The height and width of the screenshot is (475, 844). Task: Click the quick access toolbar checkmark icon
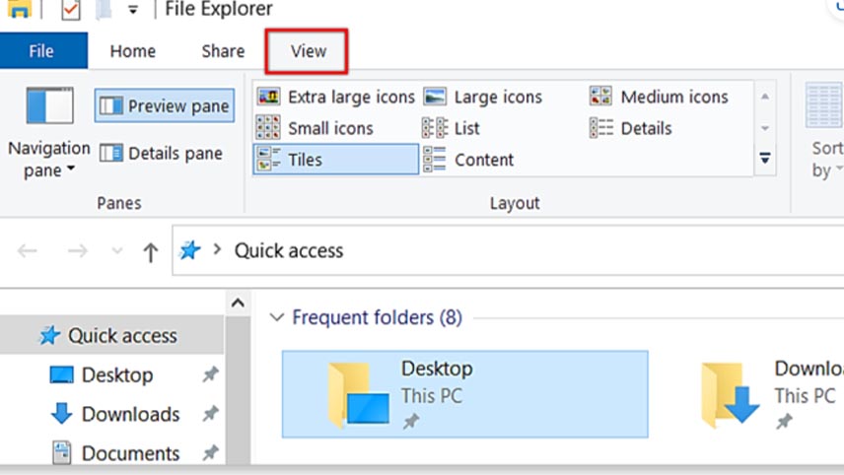[x=70, y=10]
